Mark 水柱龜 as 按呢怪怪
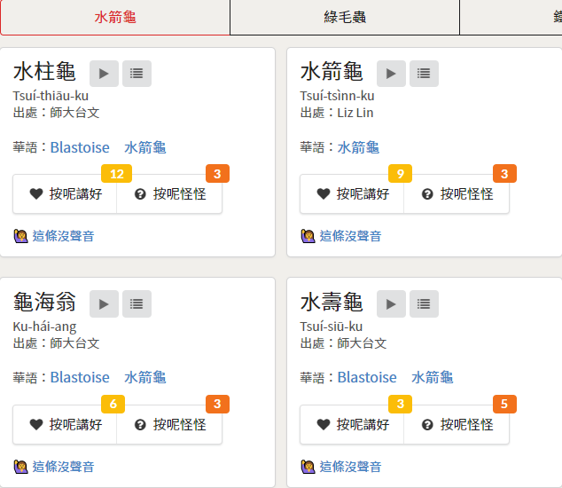This screenshot has width=562, height=488. click(x=169, y=194)
